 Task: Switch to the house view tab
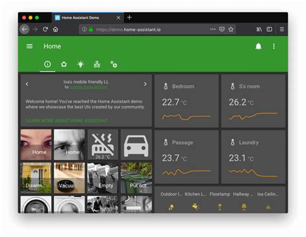coord(64,64)
